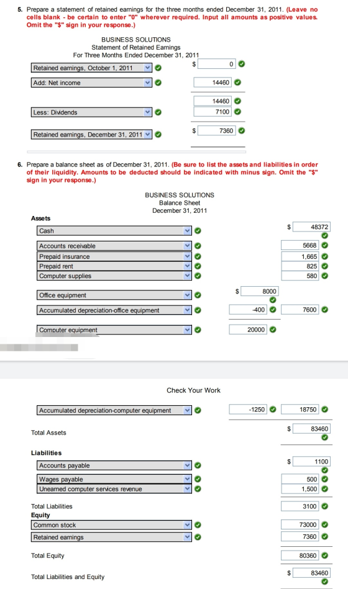Click green checkmark next to Total Equity 80360
348x589 pixels.
(324, 555)
